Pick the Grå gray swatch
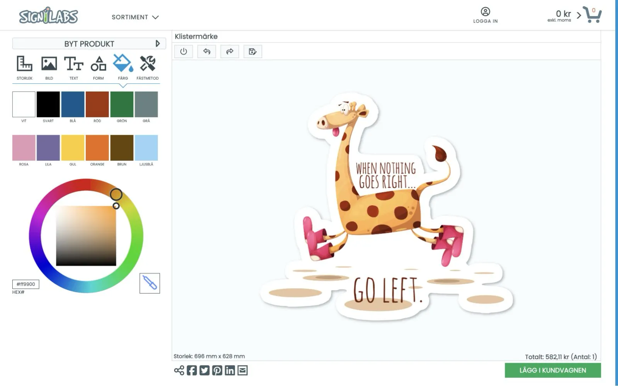This screenshot has height=386, width=618. coord(146,104)
